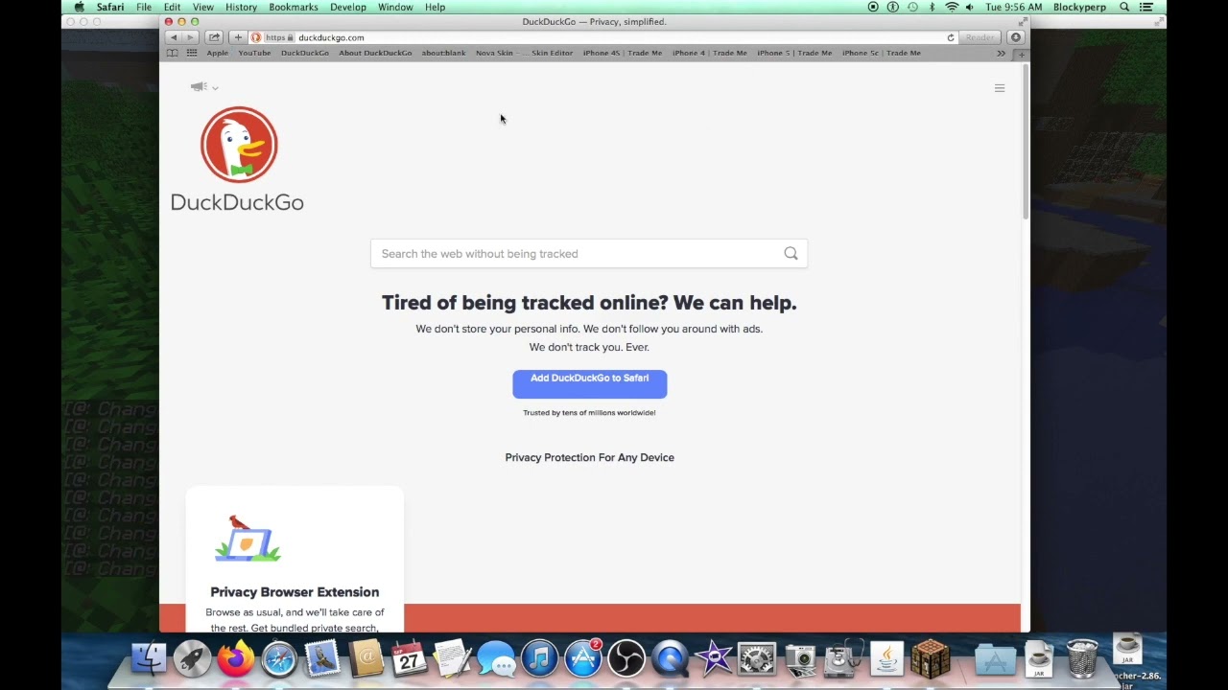Viewport: 1228px width, 690px height.
Task: Go back with the Safari back arrow
Action: point(174,37)
